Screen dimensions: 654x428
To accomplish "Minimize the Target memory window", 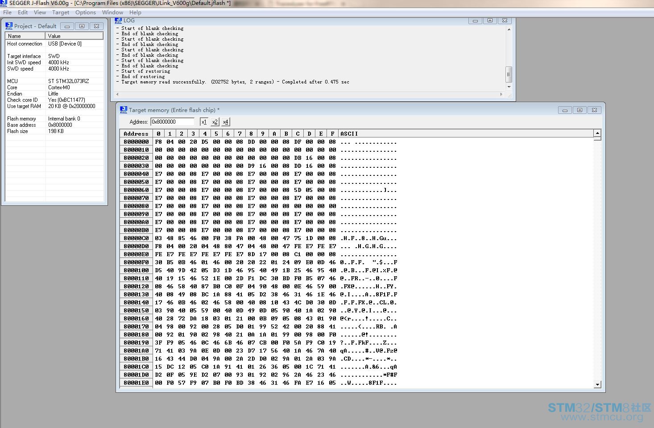I will (x=565, y=110).
